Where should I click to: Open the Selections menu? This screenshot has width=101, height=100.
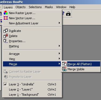tap(35, 7)
